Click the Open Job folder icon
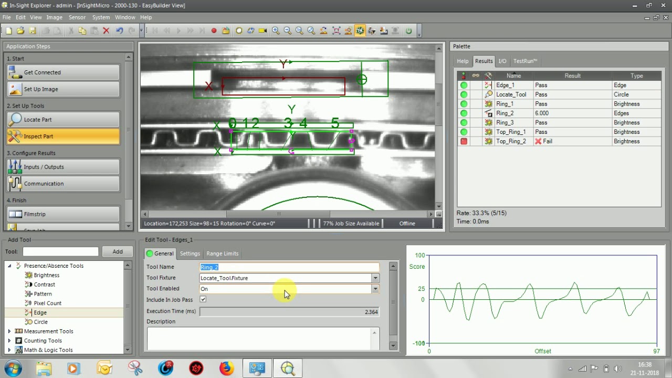672x378 pixels. [20, 31]
